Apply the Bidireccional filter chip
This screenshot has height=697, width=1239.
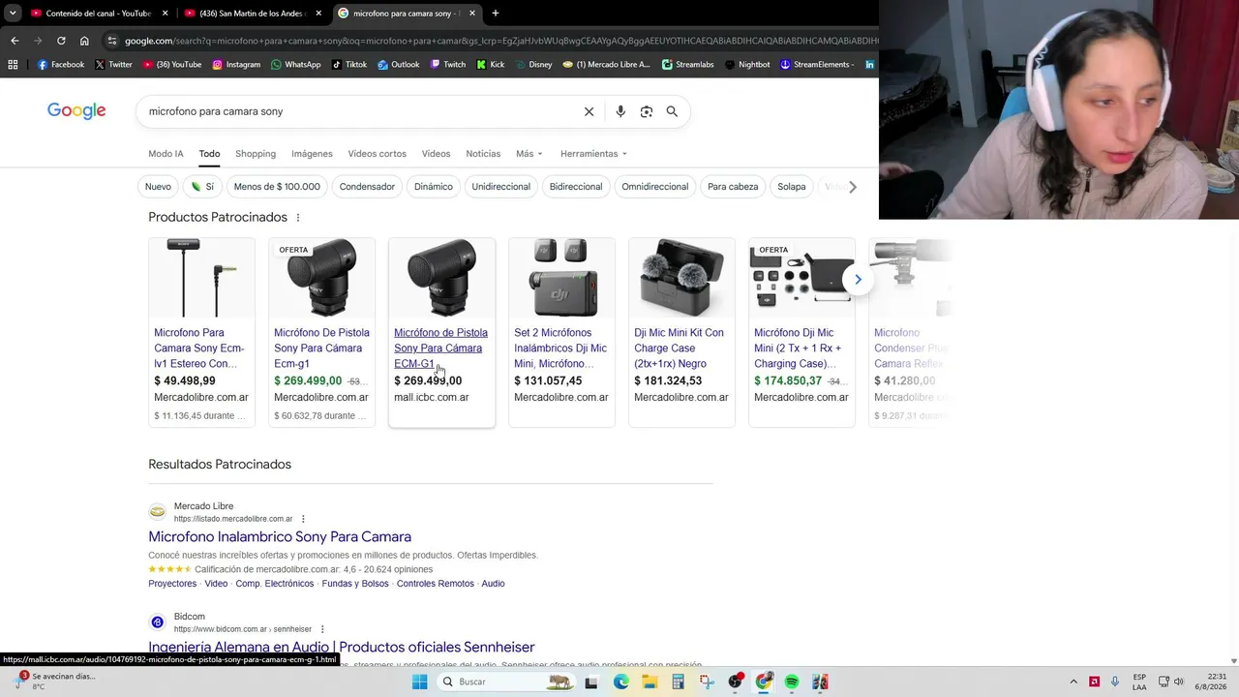576,187
